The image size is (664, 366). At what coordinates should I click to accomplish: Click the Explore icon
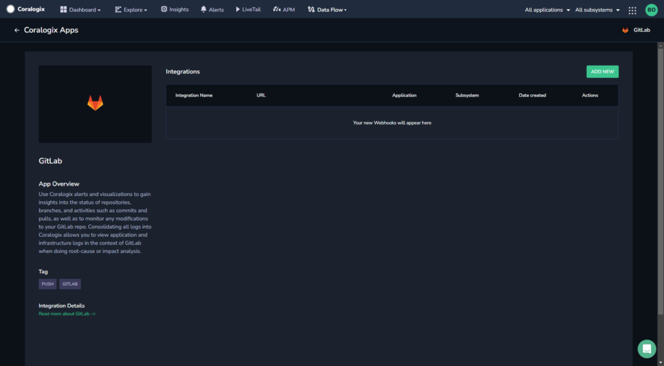(x=118, y=9)
